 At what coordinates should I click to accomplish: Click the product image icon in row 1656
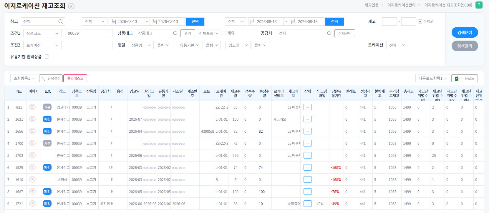[32, 131]
